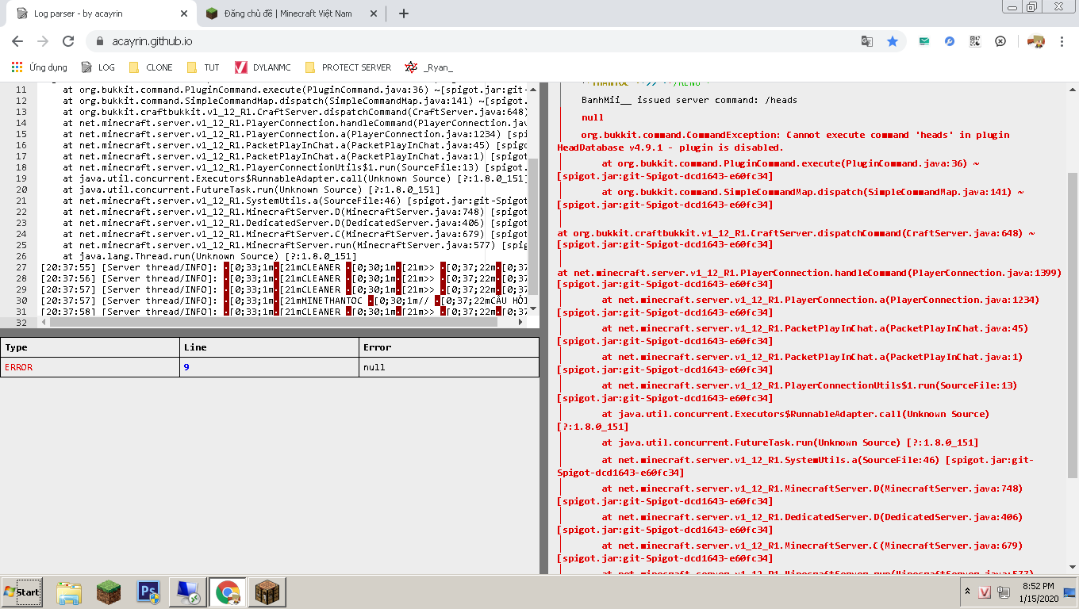1079x609 pixels.
Task: Click the speech bubble X extension icon
Action: 1000,41
